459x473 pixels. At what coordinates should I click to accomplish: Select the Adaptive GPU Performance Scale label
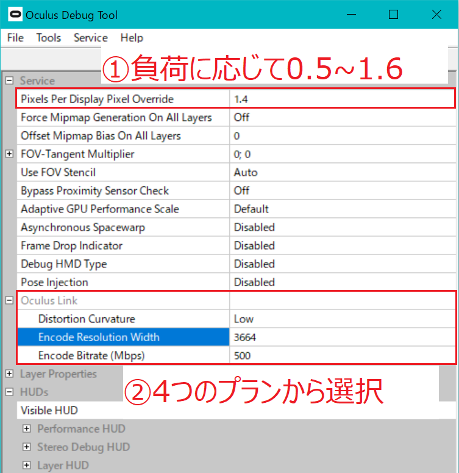(100, 209)
